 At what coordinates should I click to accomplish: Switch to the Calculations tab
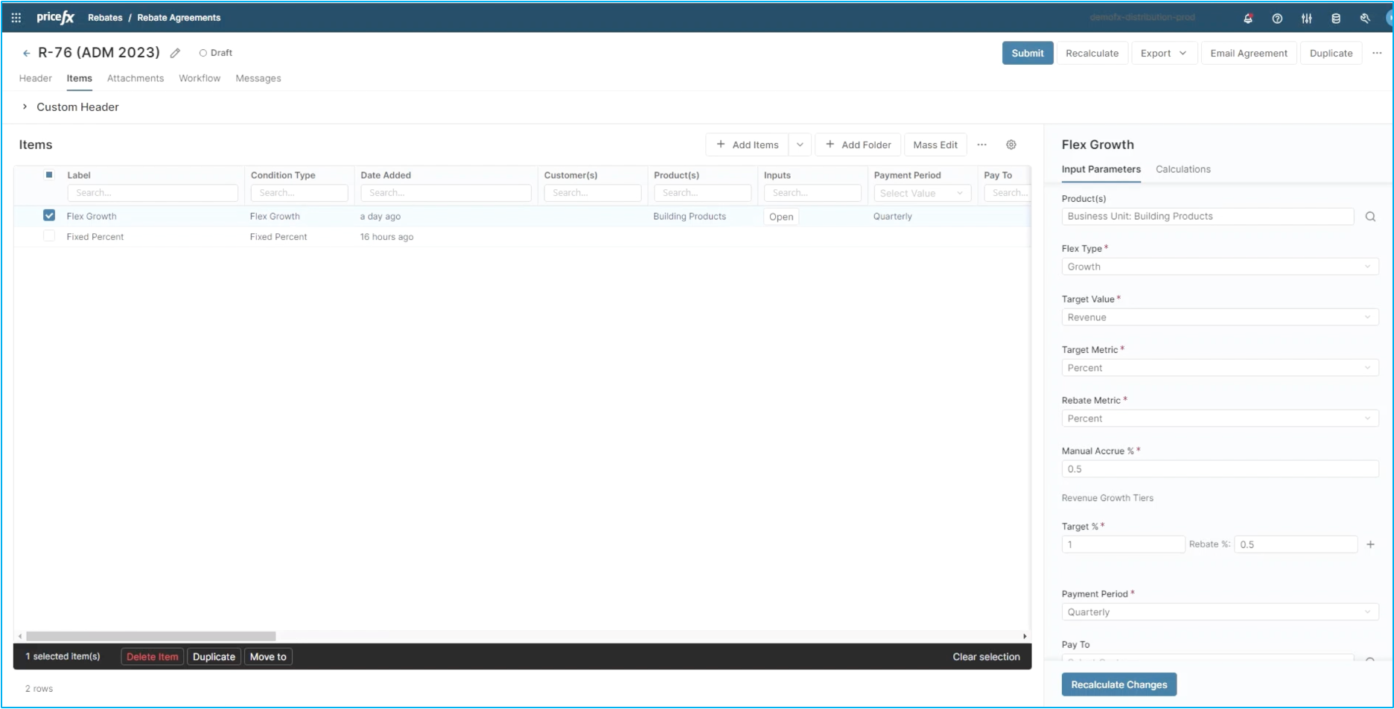click(x=1183, y=169)
